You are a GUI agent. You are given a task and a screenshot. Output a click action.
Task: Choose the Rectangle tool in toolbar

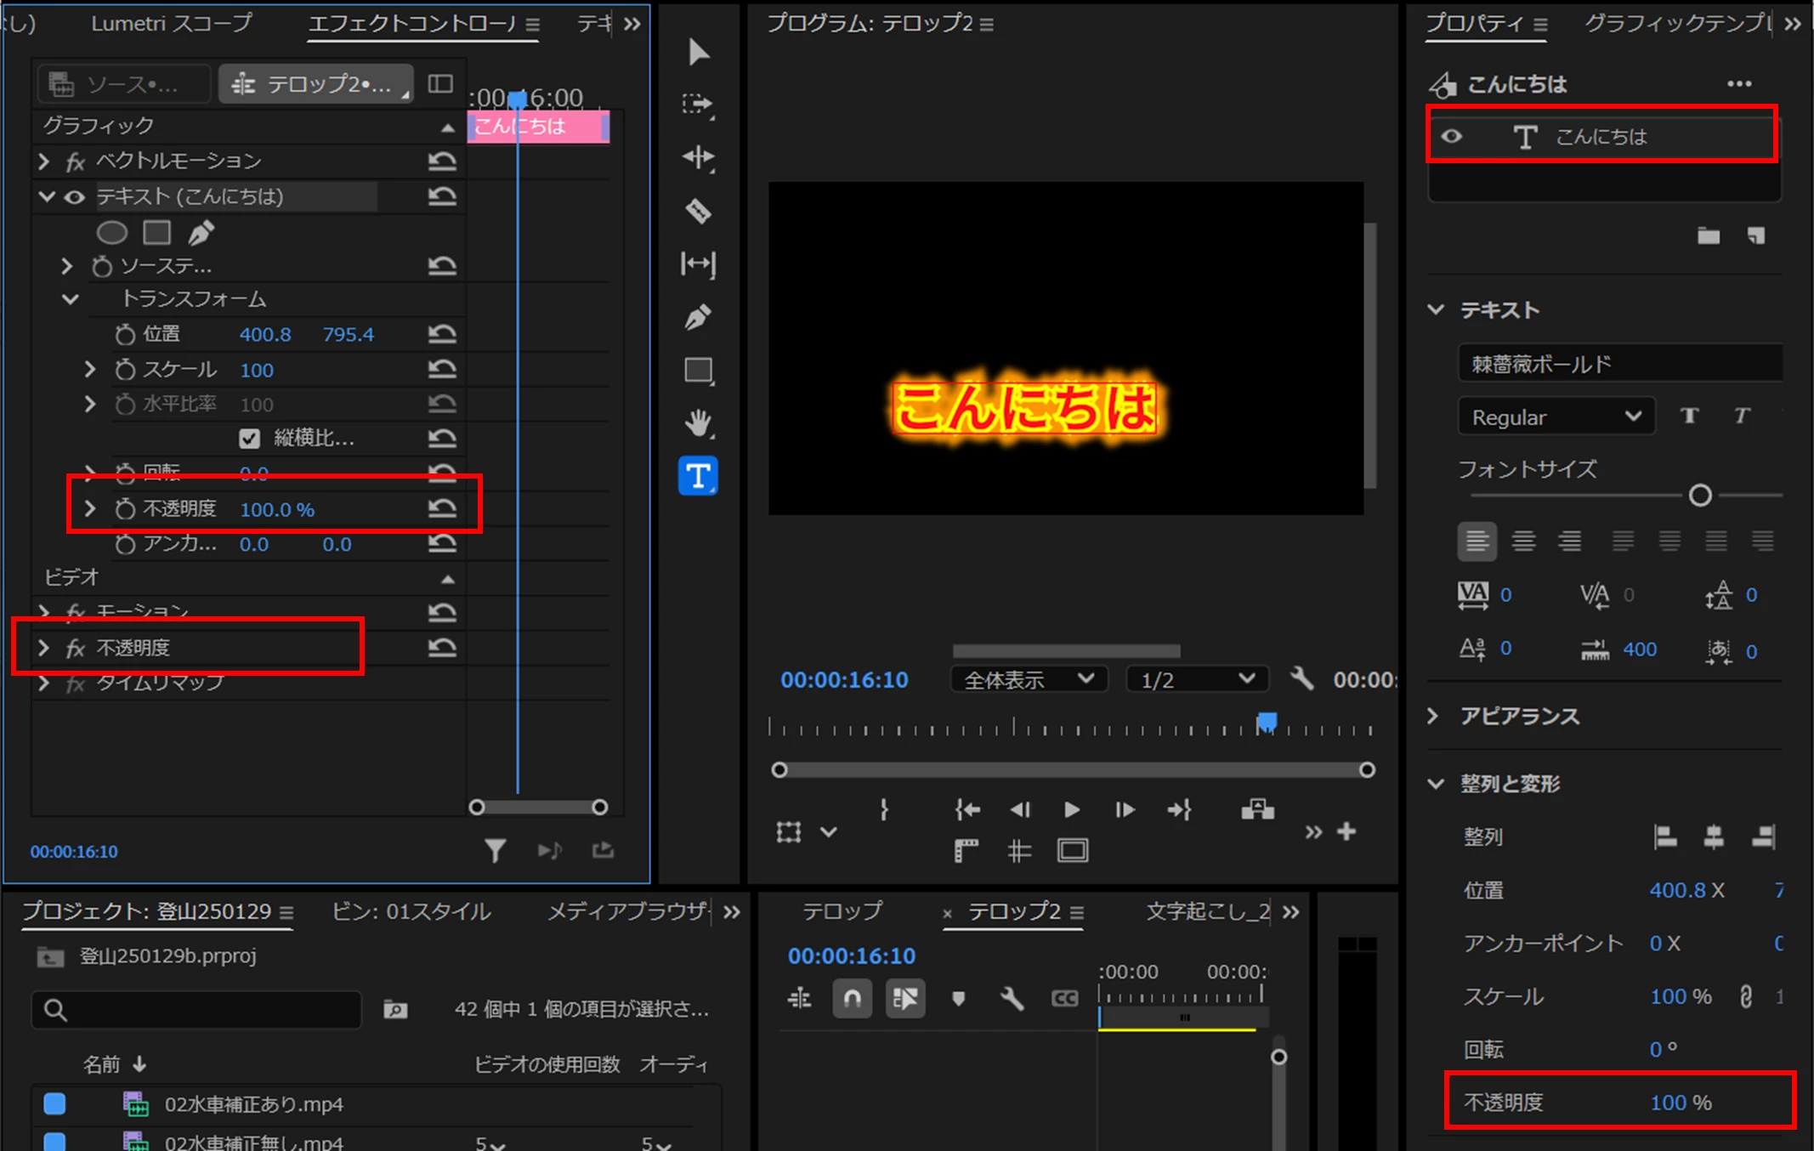(698, 370)
